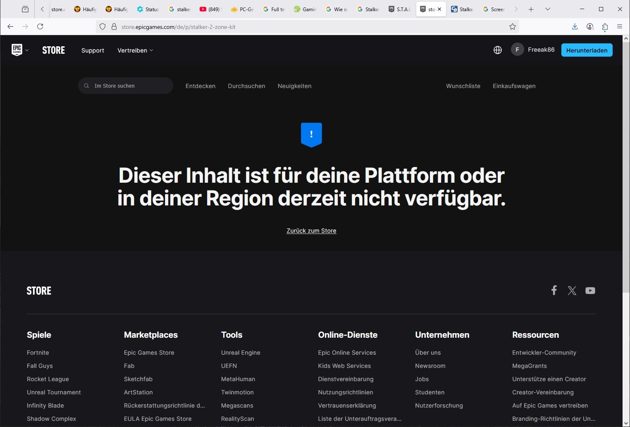Go back to previous page
630x427 pixels.
pyautogui.click(x=10, y=26)
